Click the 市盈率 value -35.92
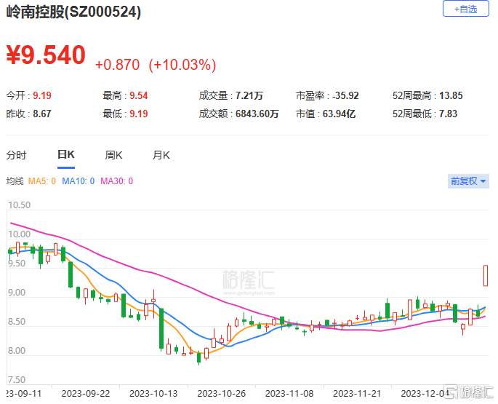Image resolution: width=498 pixels, height=404 pixels. 345,95
